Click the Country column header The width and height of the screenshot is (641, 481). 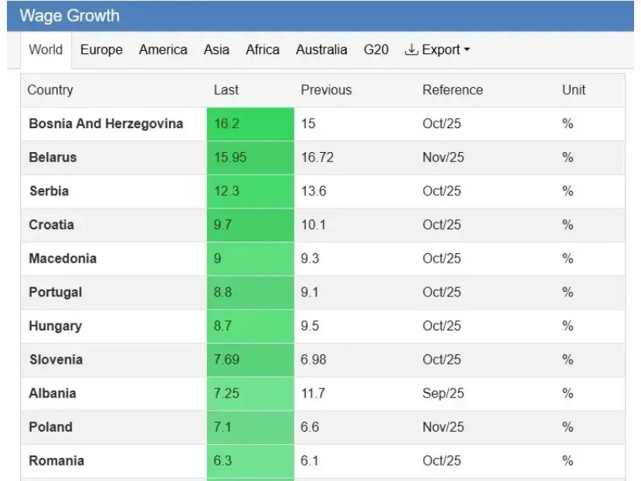coord(50,90)
